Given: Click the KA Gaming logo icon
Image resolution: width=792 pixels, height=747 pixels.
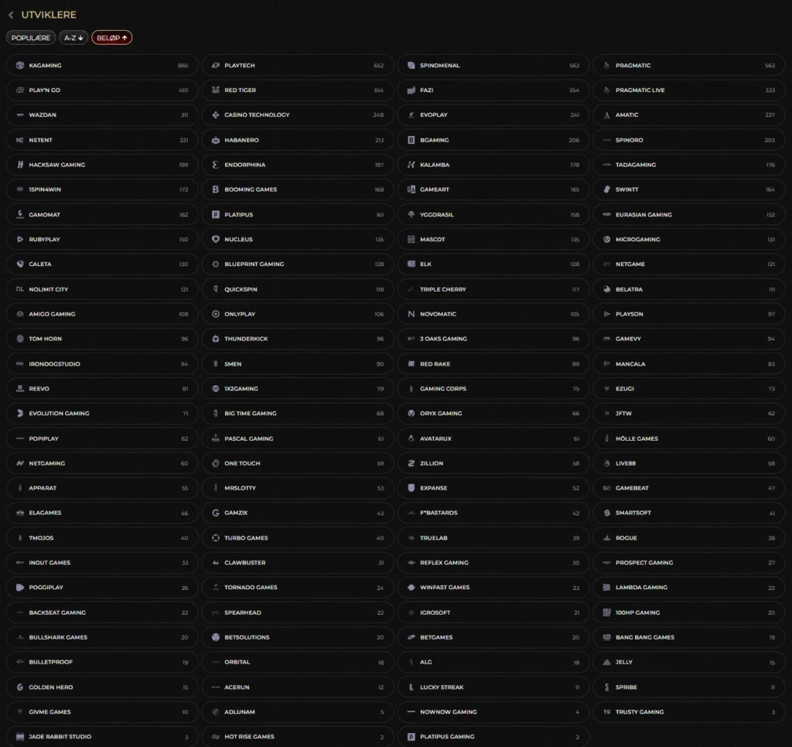Looking at the screenshot, I should [x=19, y=66].
